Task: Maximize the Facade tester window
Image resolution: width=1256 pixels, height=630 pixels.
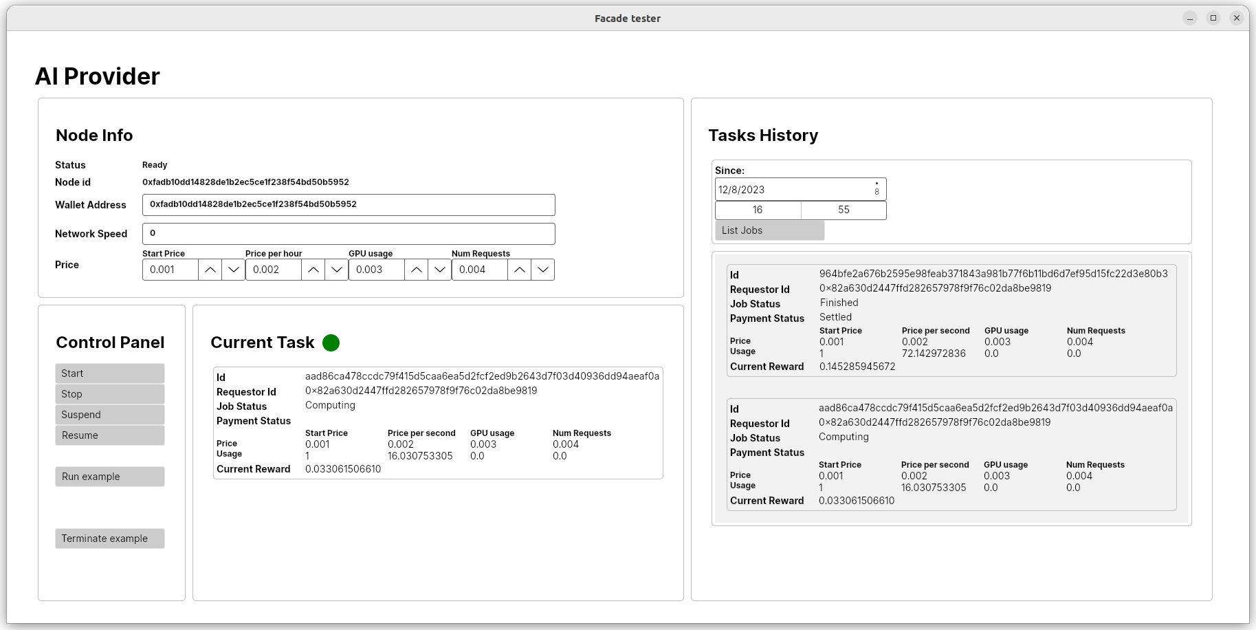Action: pos(1213,19)
